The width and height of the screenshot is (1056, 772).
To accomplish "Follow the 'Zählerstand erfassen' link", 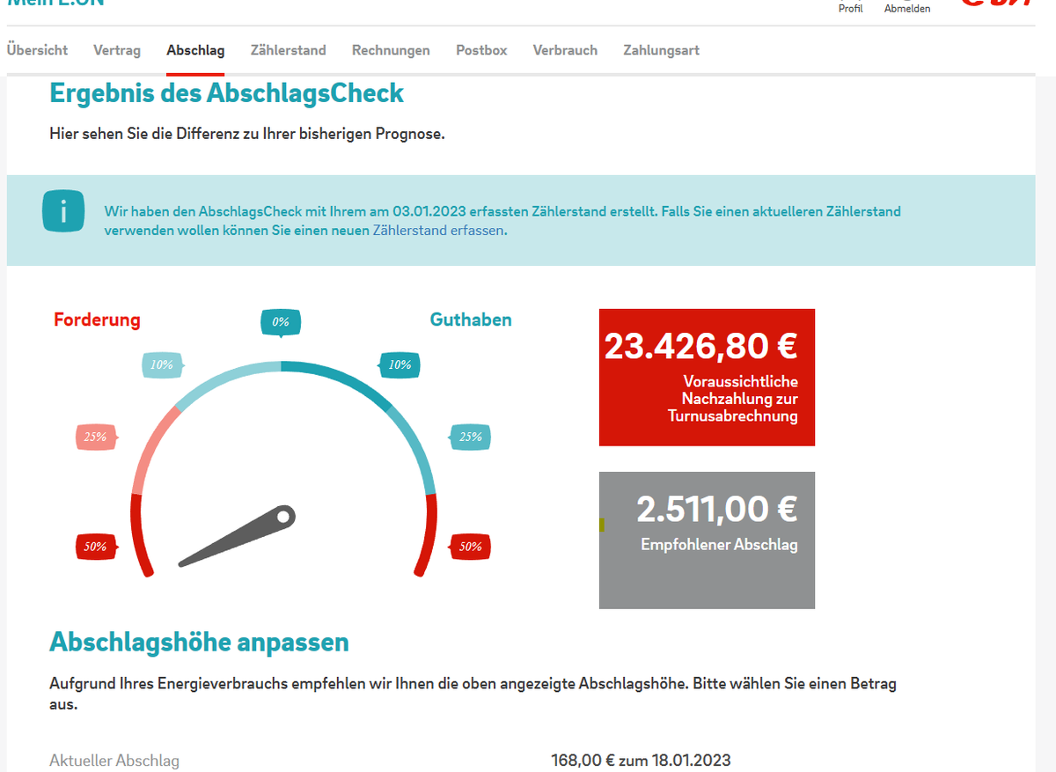I will (439, 231).
